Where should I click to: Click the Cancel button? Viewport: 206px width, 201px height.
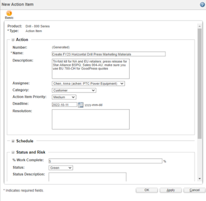point(194,190)
